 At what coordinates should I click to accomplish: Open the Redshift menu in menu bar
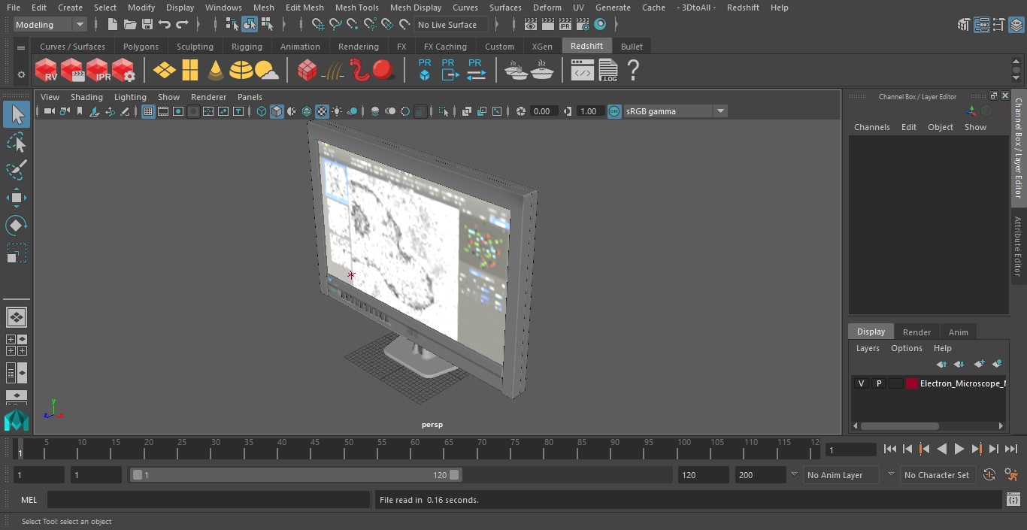tap(743, 8)
